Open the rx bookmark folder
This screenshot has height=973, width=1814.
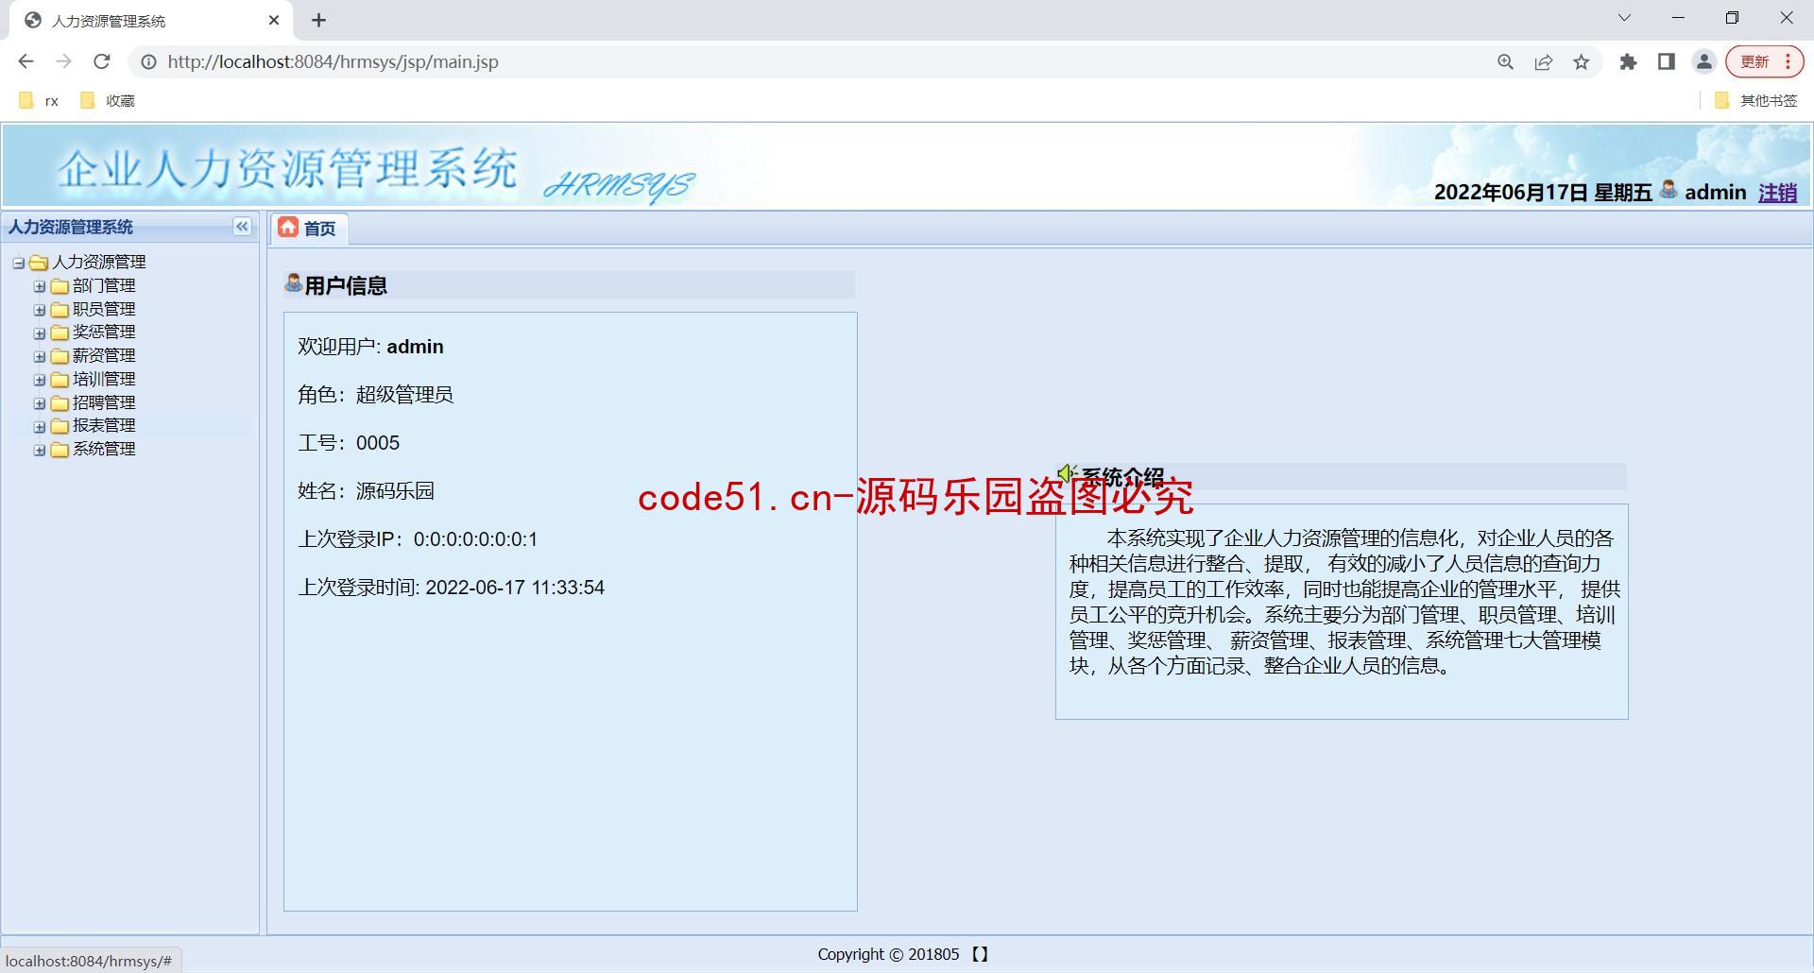40,100
